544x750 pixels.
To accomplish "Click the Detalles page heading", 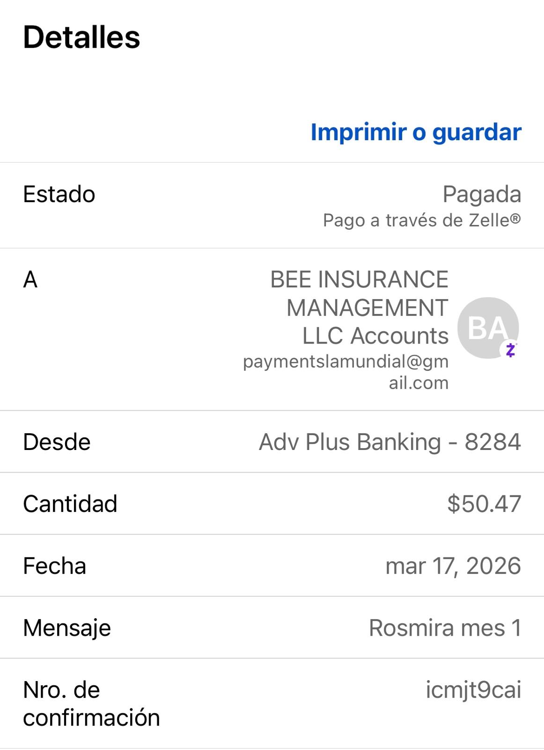I will pyautogui.click(x=81, y=37).
